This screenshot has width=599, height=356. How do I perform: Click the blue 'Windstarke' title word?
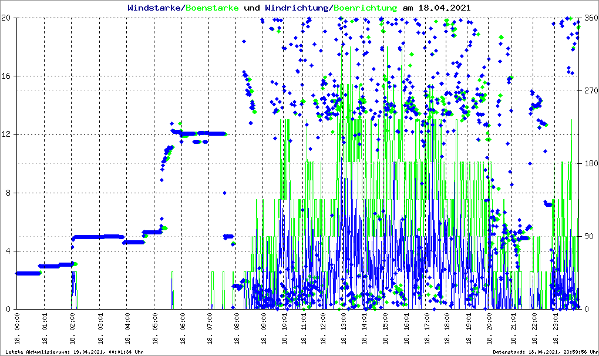[155, 8]
